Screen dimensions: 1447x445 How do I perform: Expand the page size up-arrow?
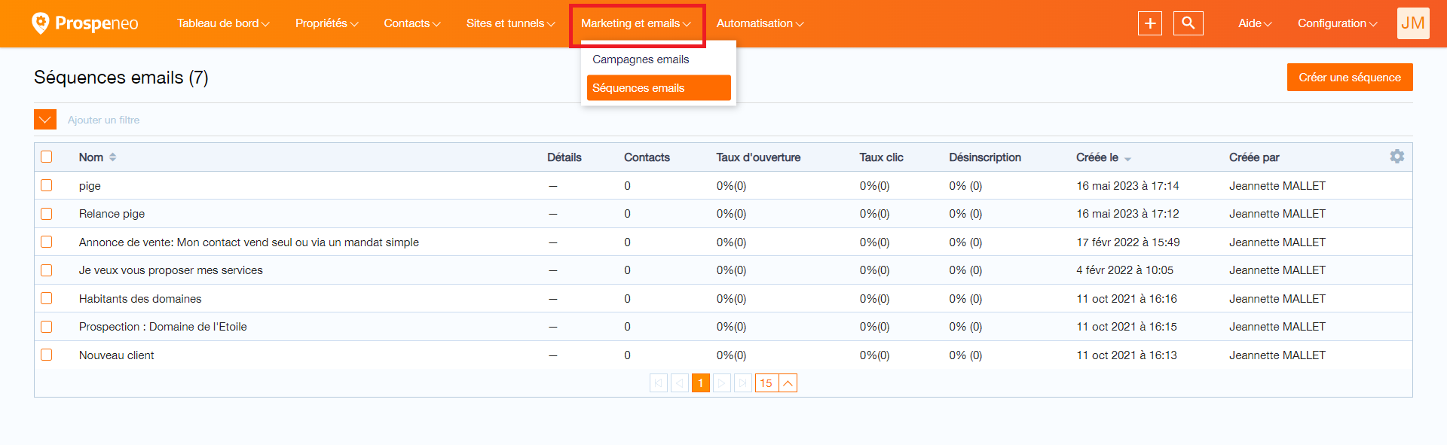click(788, 383)
